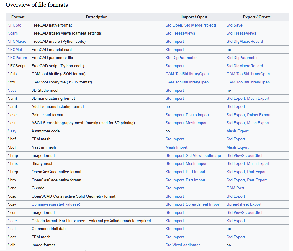Click the "Description" column header
The width and height of the screenshot is (293, 251).
pos(97,17)
